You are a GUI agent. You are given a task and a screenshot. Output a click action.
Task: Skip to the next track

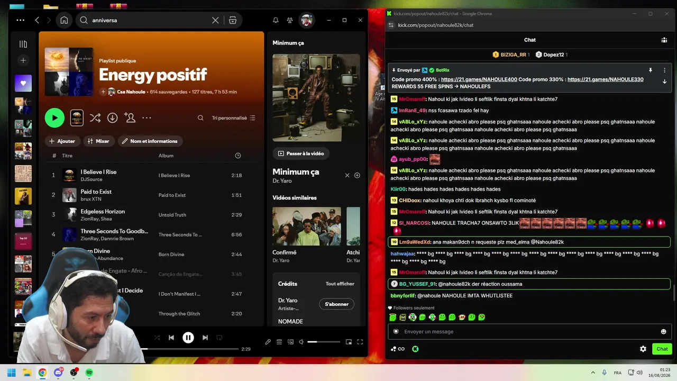click(205, 338)
